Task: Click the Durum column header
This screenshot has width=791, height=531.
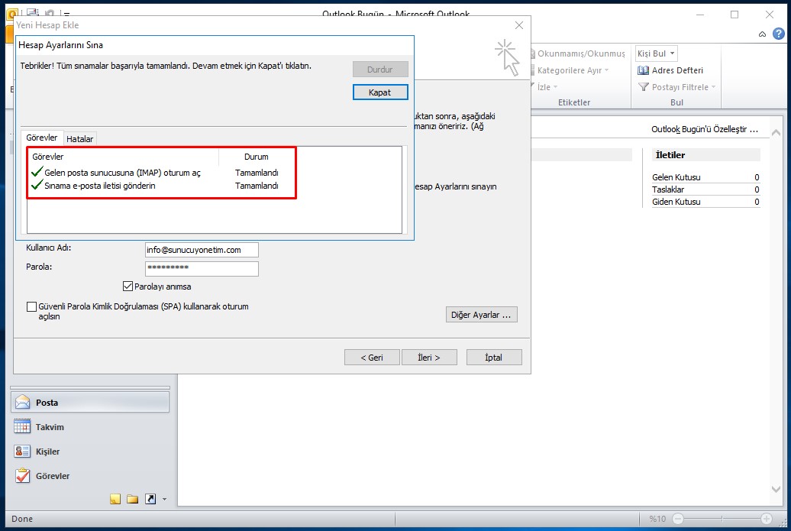Action: click(x=257, y=157)
